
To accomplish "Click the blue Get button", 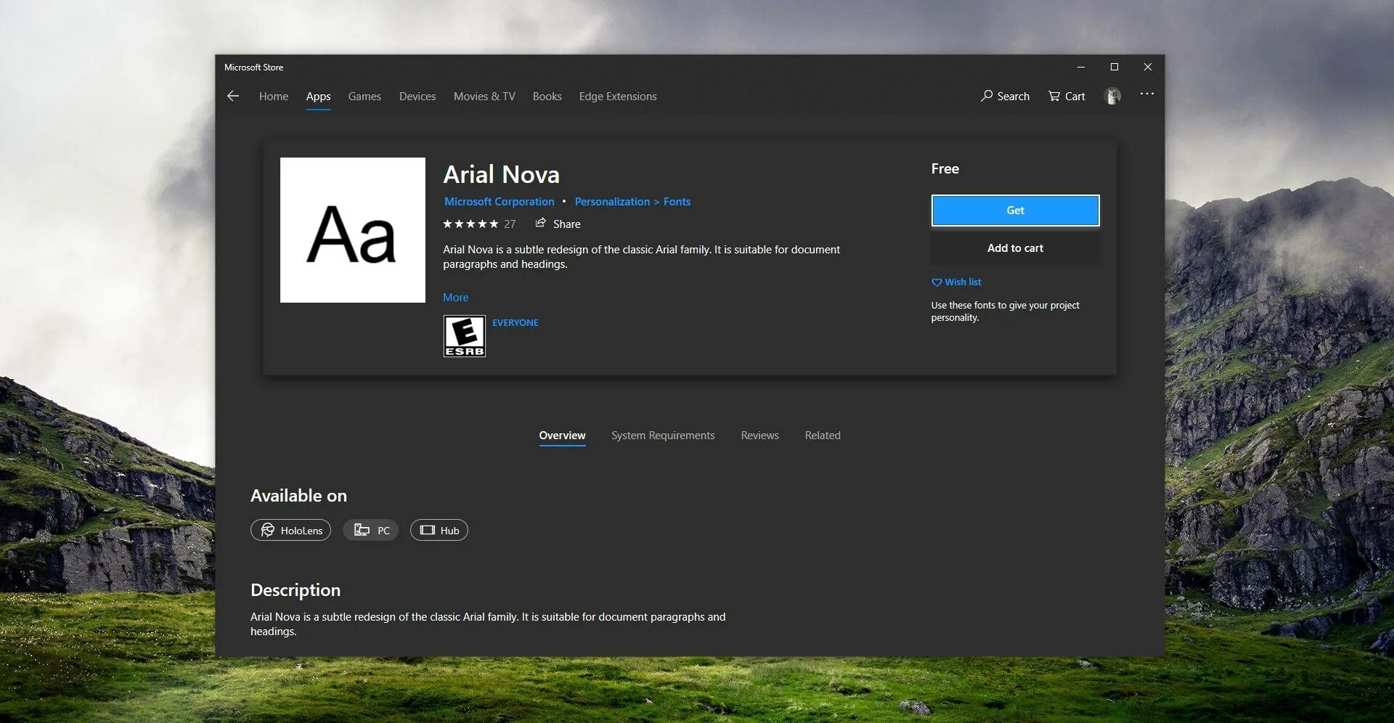I will tap(1015, 210).
